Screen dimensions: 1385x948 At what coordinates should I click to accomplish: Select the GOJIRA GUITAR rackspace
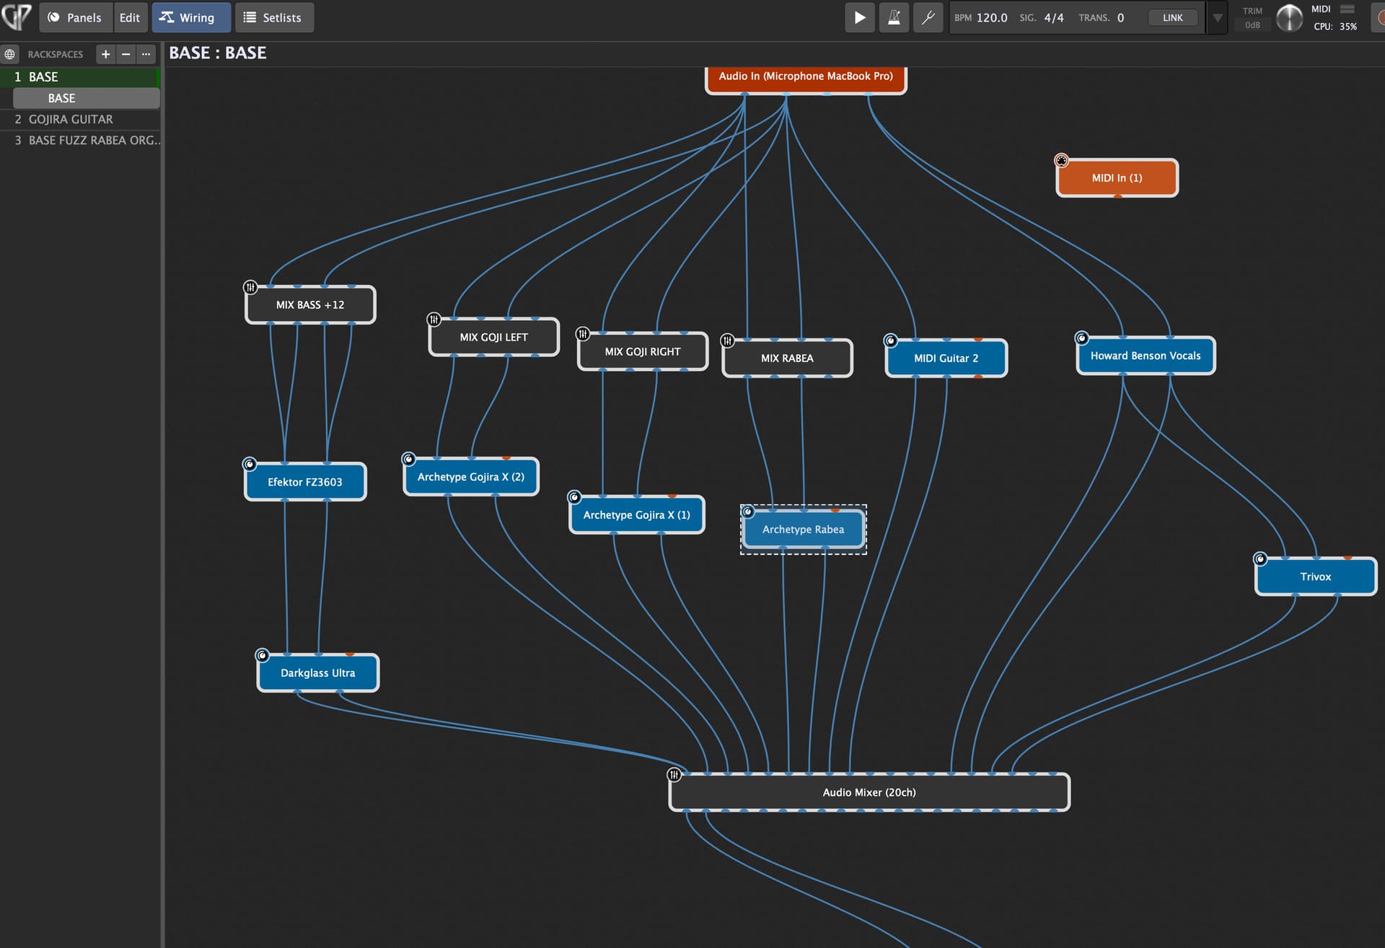(71, 119)
